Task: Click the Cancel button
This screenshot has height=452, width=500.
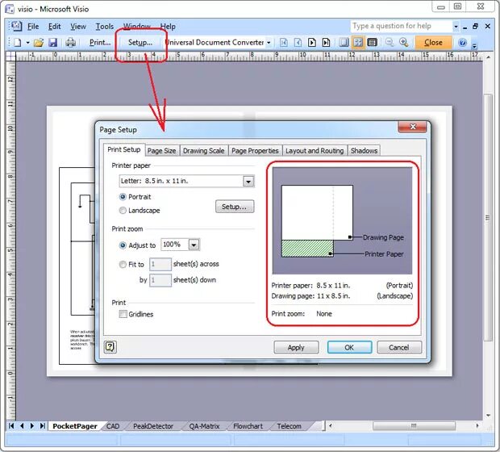Action: pyautogui.click(x=399, y=347)
